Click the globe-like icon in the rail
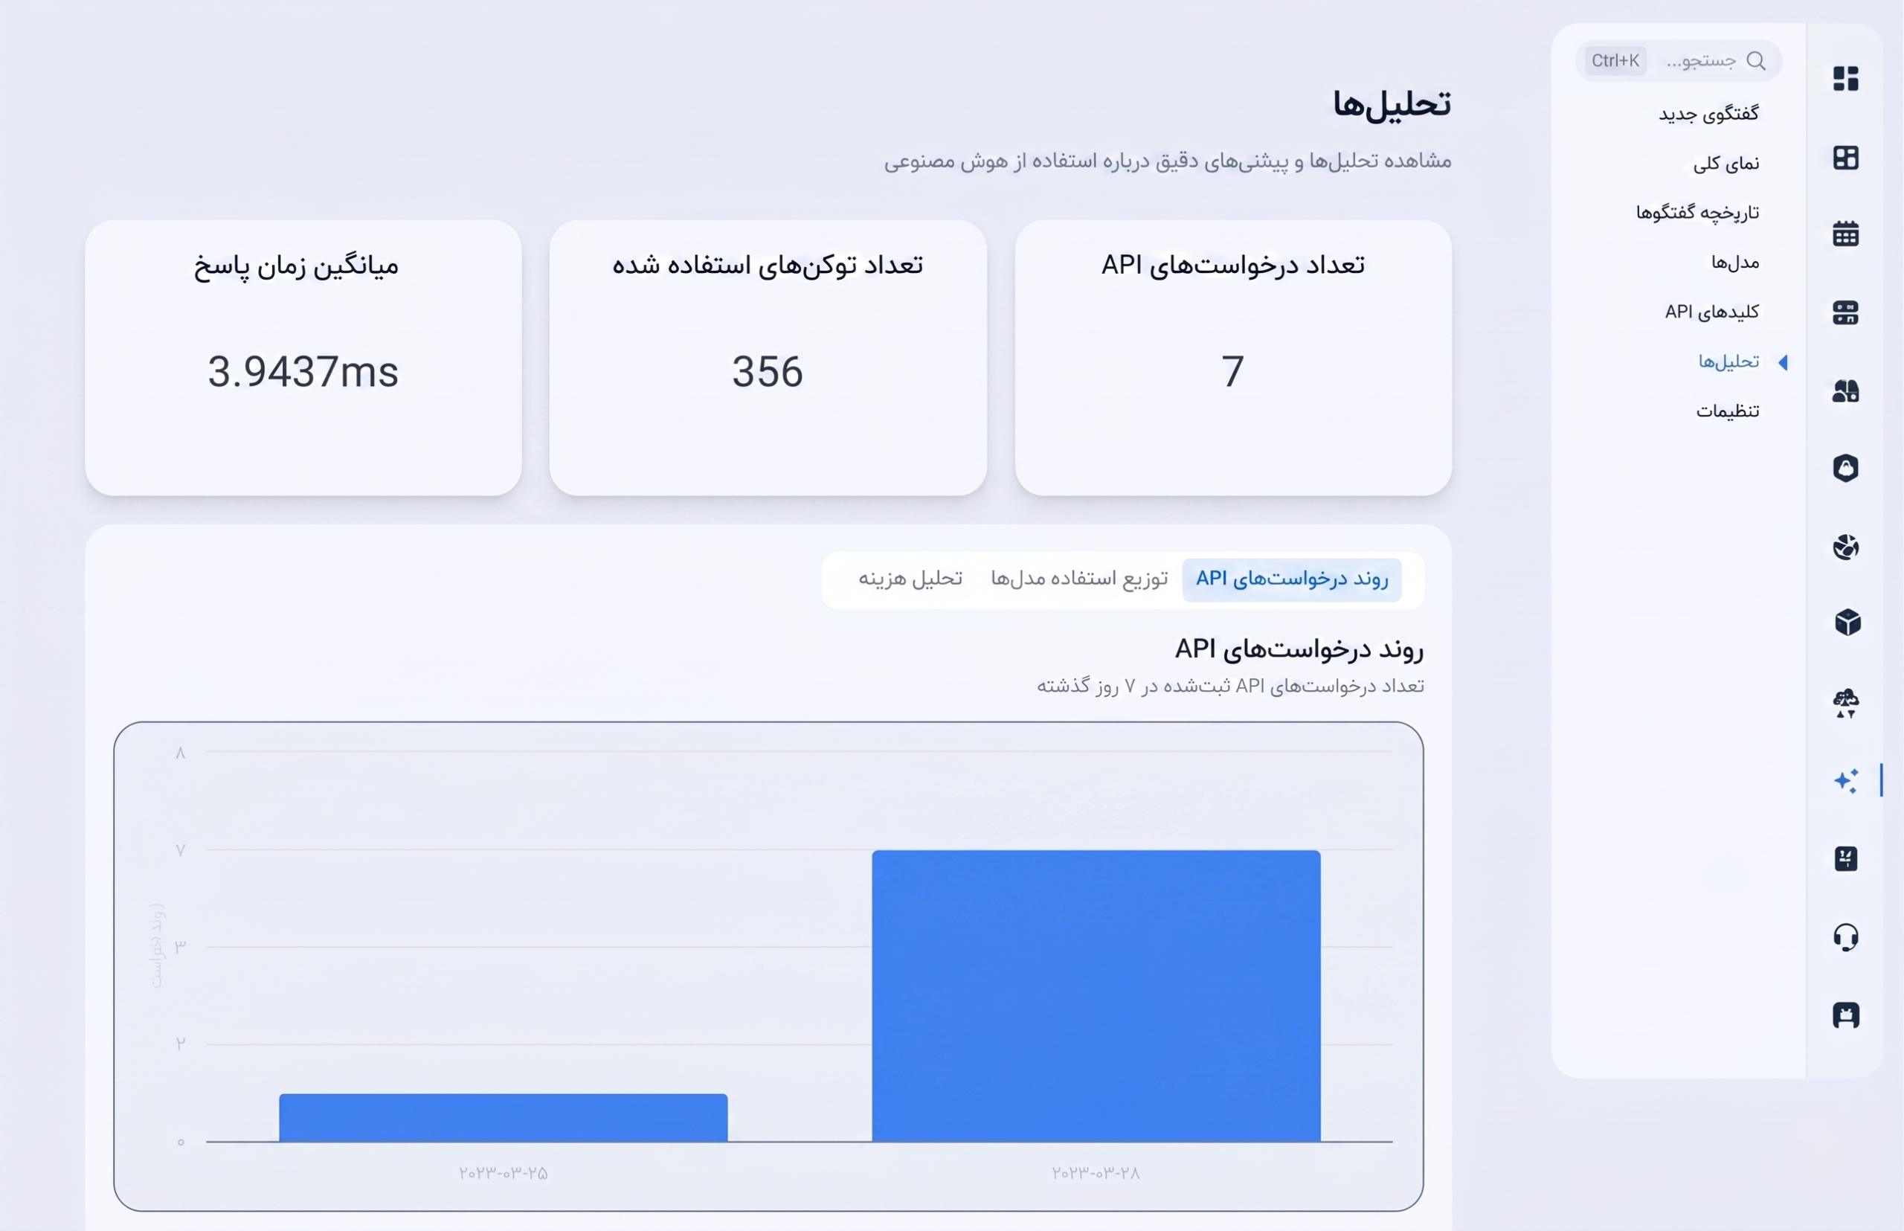 [1844, 547]
